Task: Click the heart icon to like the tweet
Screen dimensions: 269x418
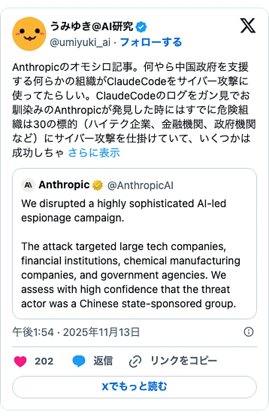Action: click(x=20, y=361)
